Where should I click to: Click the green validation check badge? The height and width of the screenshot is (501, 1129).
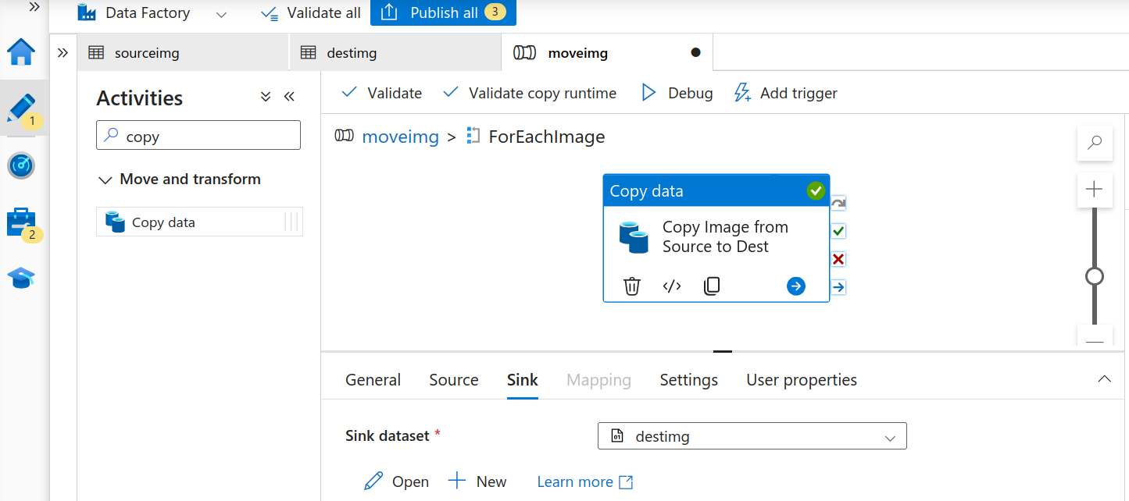tap(816, 190)
